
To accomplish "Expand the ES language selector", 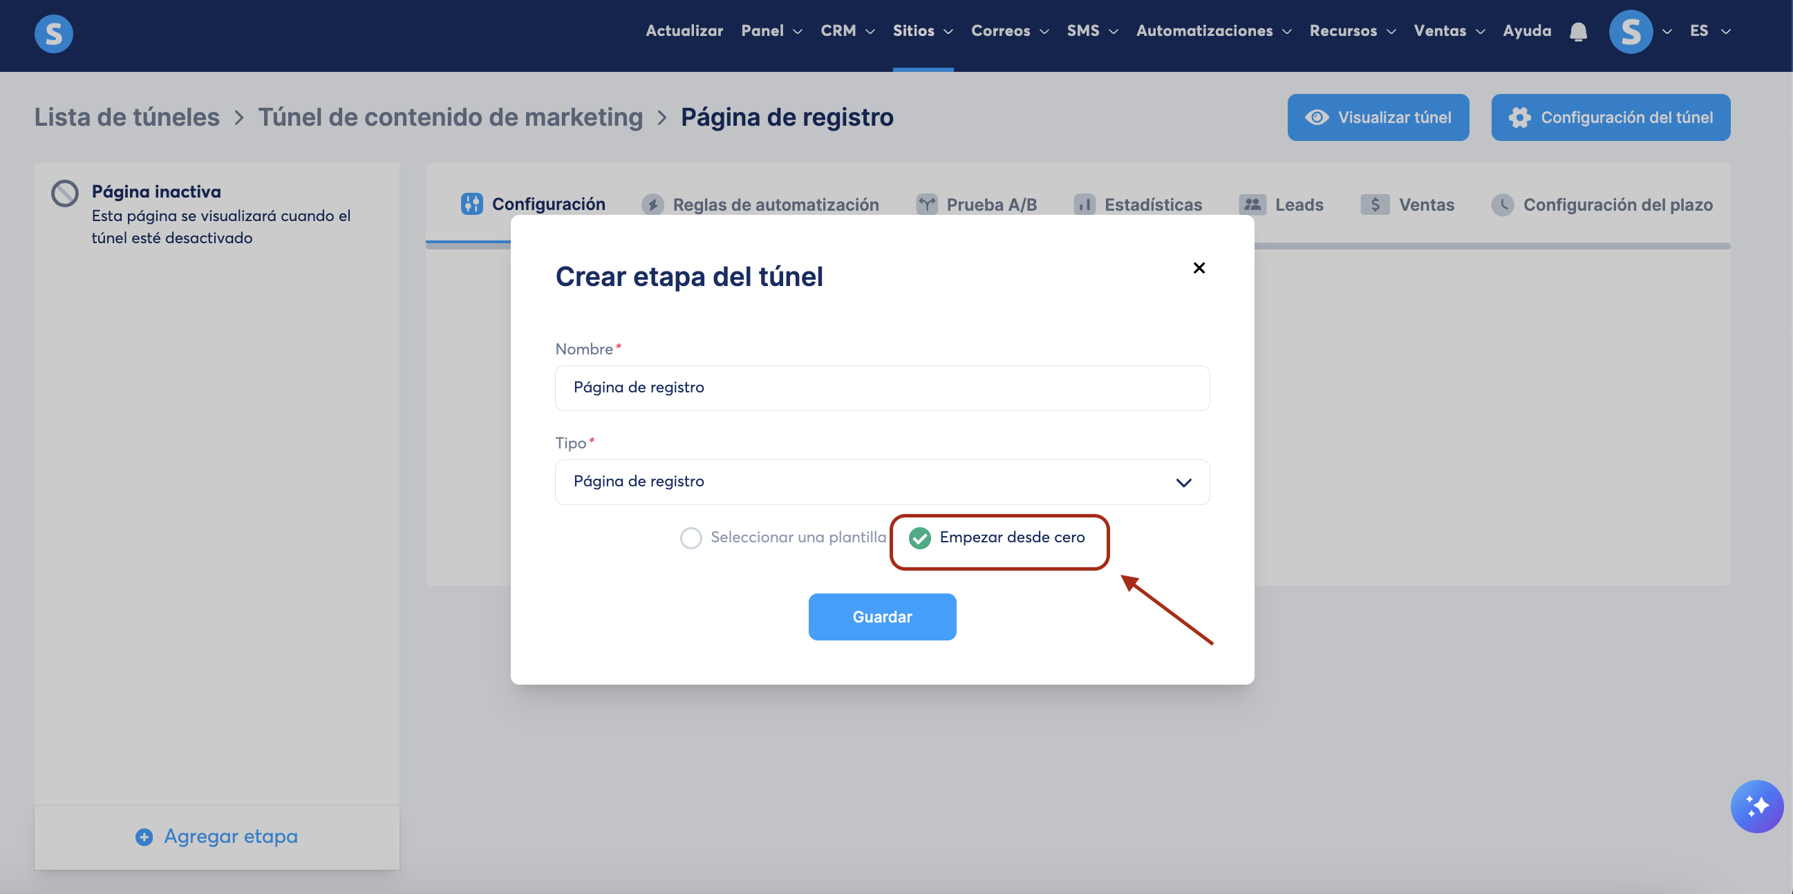I will 1709,31.
